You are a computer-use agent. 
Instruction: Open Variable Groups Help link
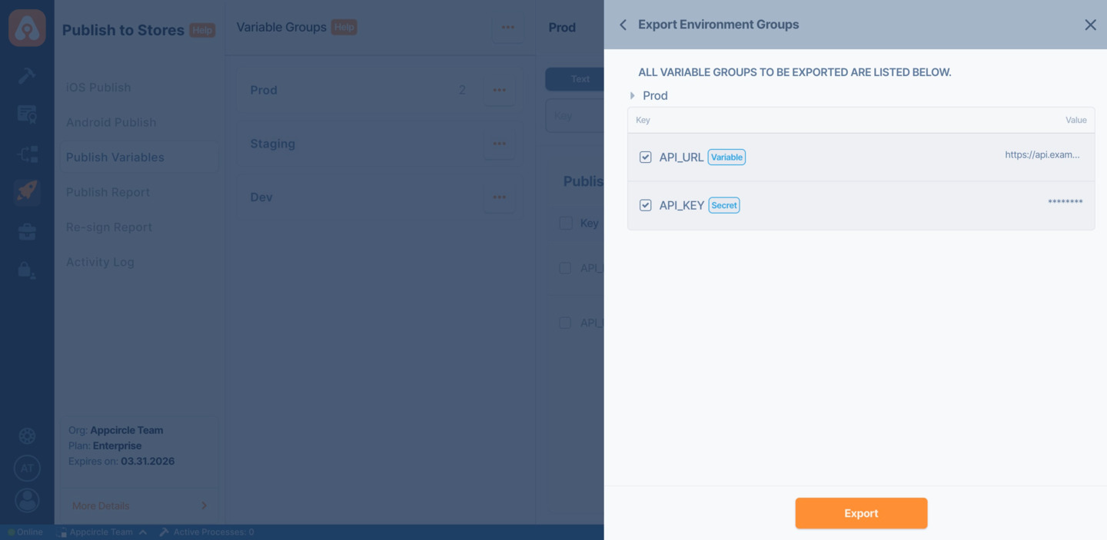(344, 26)
